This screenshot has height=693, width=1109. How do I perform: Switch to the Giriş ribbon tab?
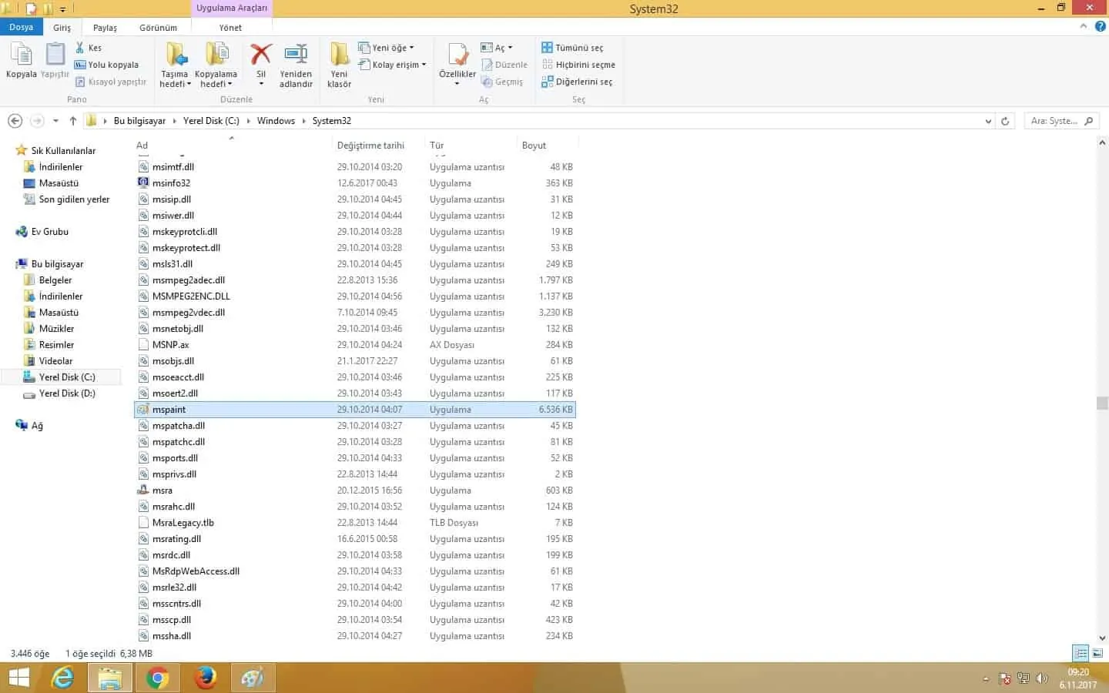62,28
